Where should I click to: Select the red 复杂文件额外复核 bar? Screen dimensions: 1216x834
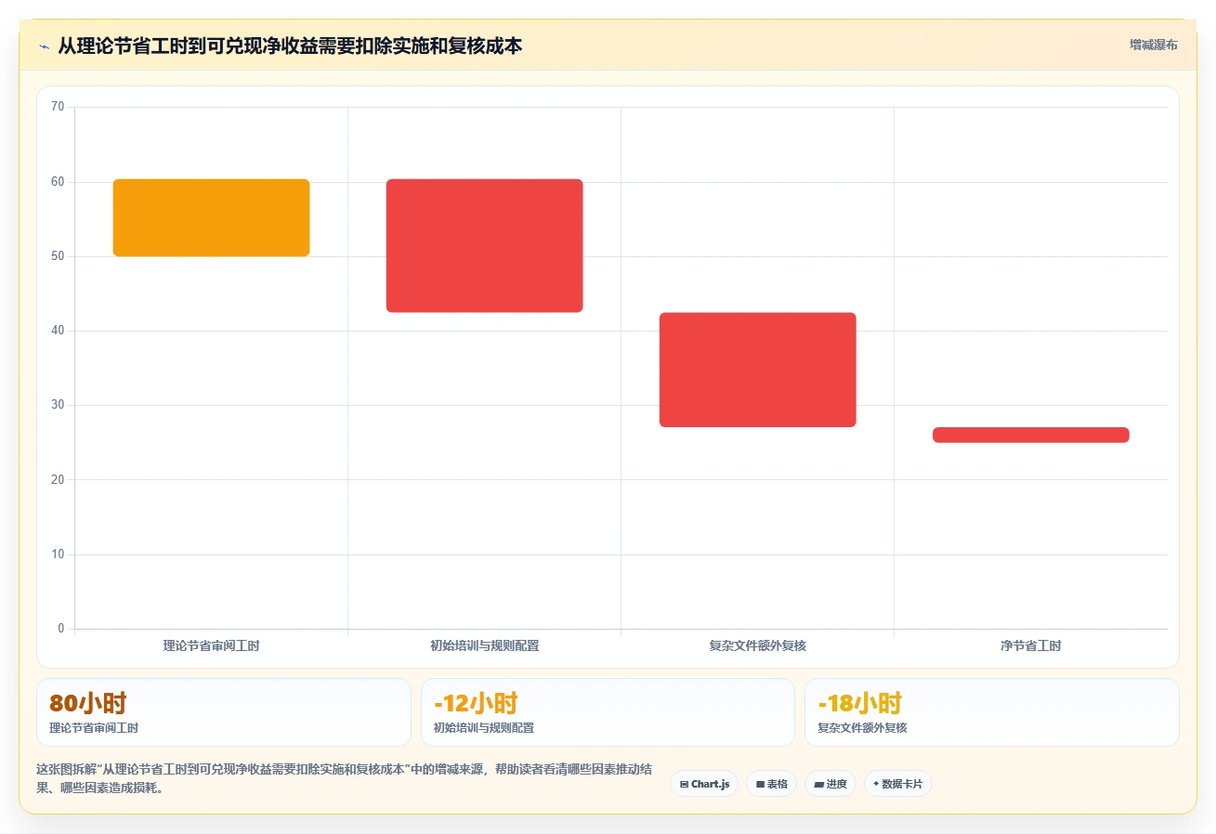click(757, 370)
